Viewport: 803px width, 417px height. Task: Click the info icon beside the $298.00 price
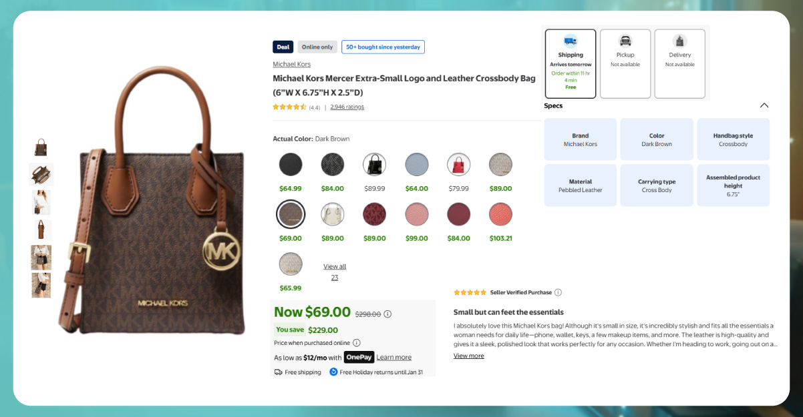tap(388, 314)
